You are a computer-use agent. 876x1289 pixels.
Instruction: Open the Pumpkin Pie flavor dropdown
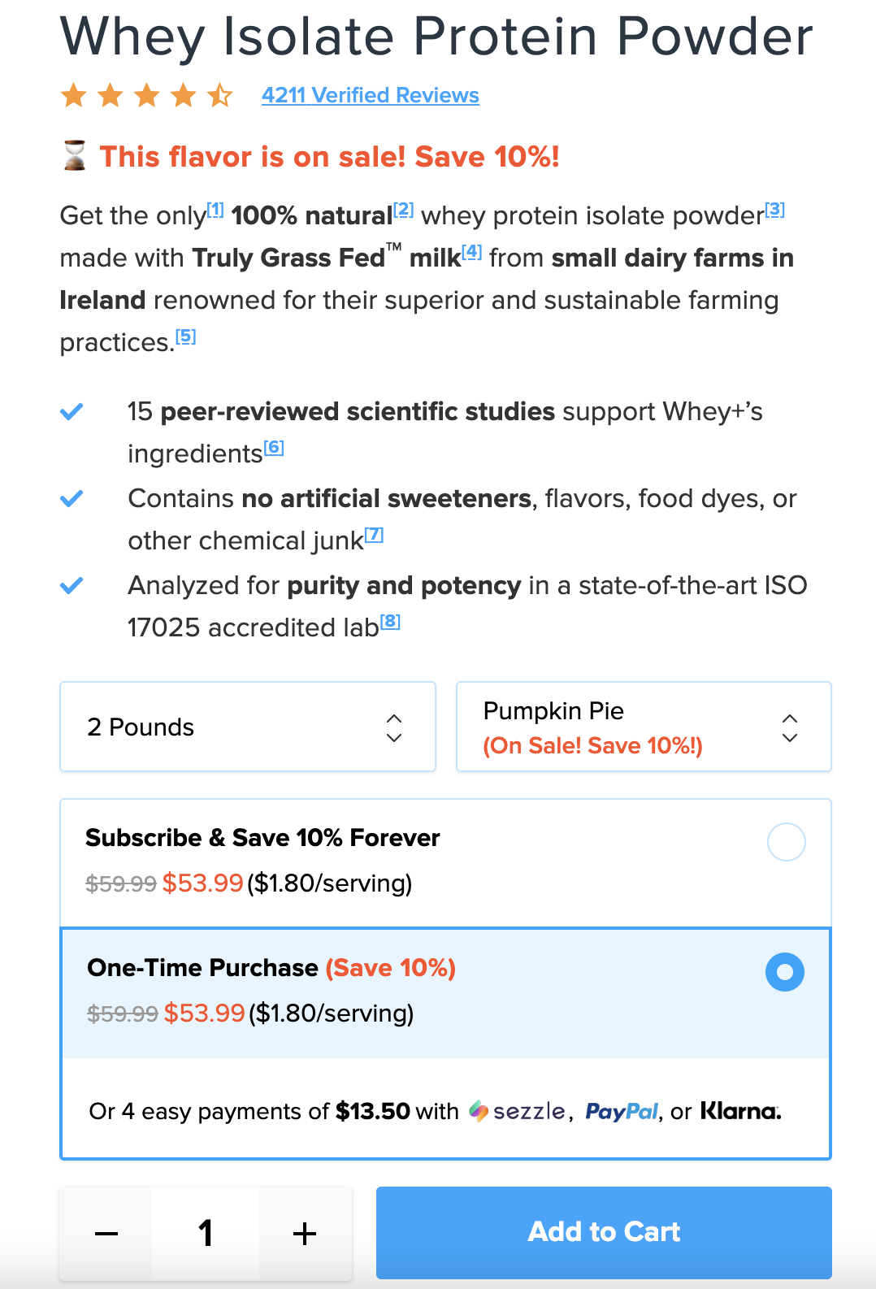click(643, 727)
